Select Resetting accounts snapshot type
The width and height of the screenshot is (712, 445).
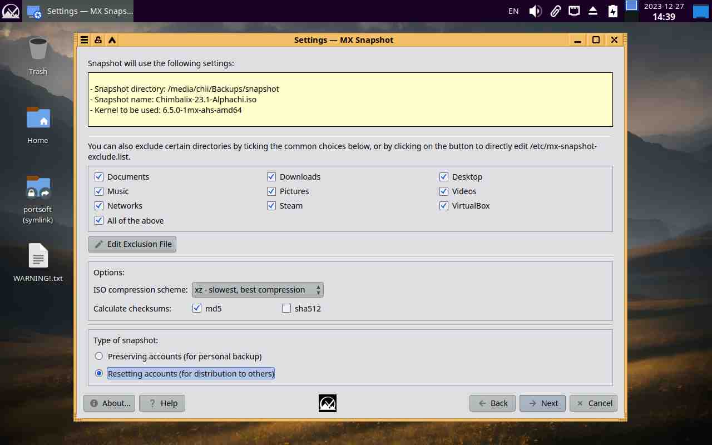pyautogui.click(x=99, y=373)
